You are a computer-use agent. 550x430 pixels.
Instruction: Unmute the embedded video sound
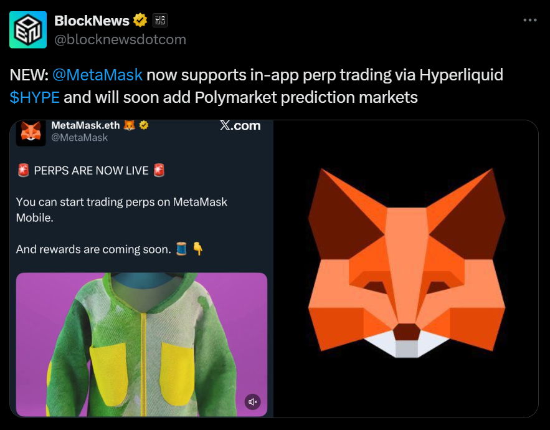point(252,401)
